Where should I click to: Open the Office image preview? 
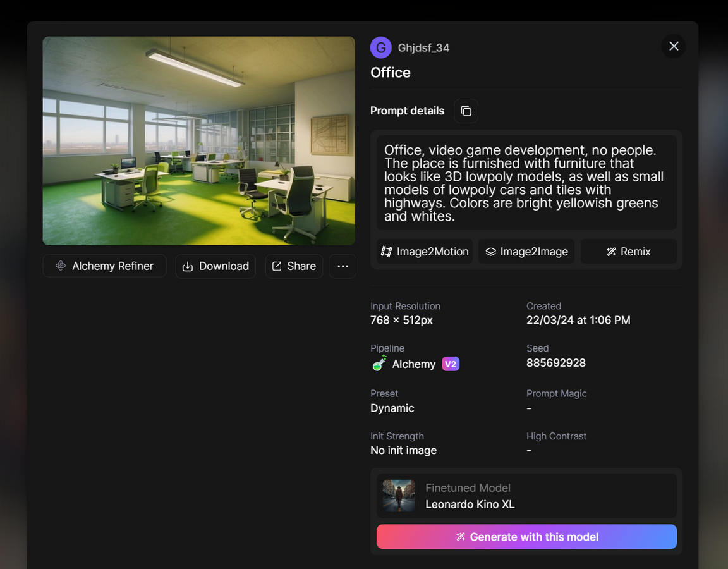pyautogui.click(x=198, y=141)
